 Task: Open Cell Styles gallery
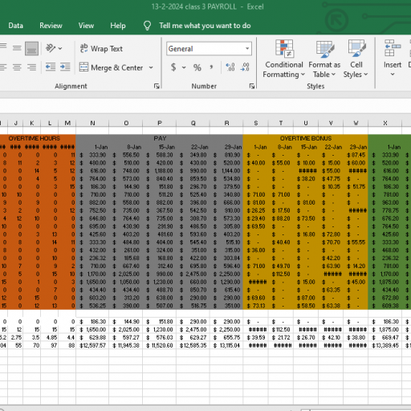pos(356,59)
